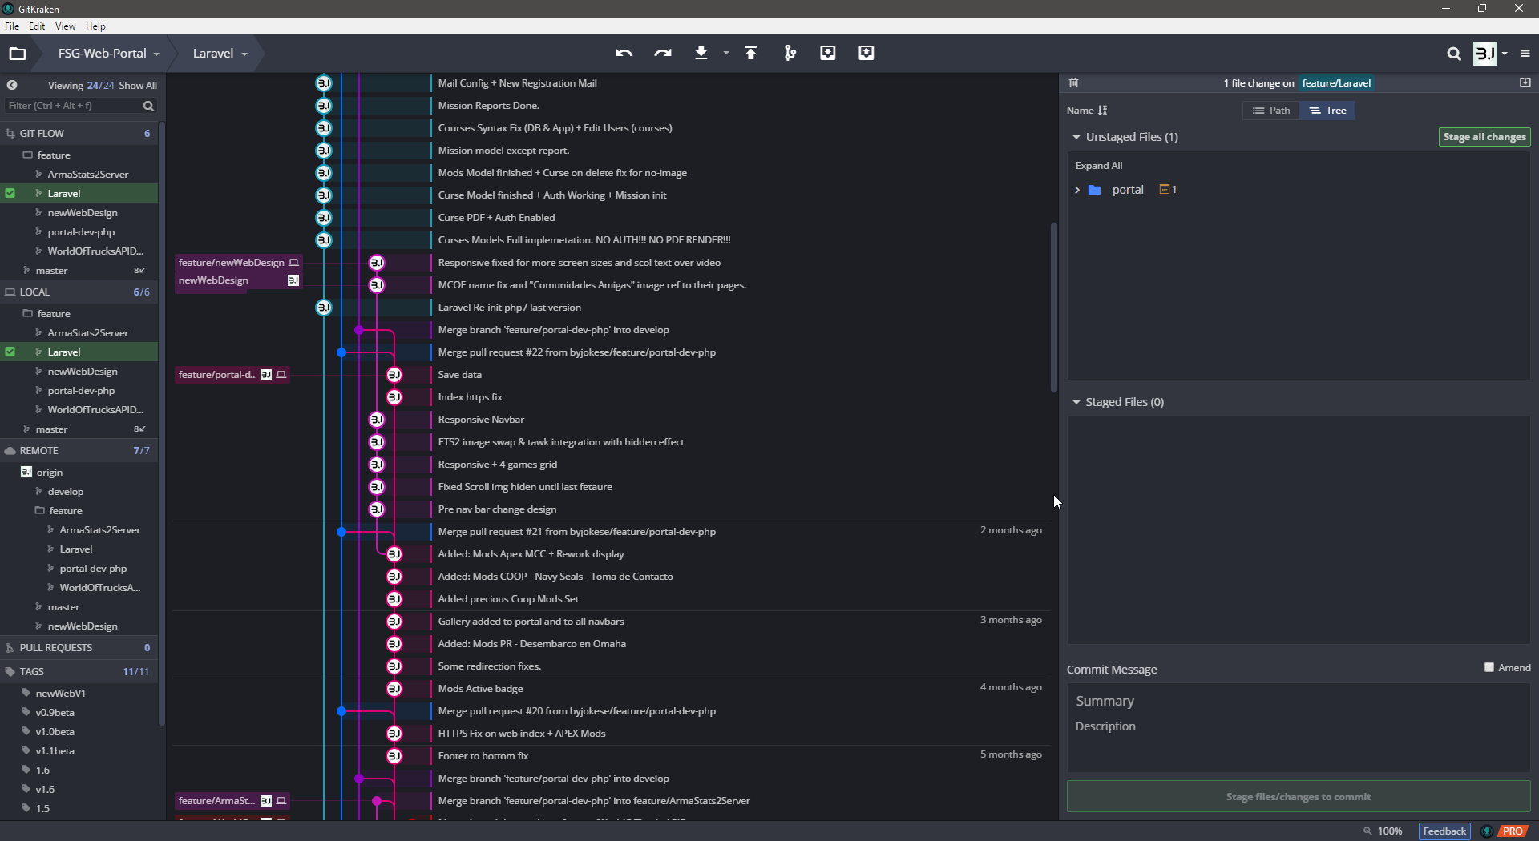Click commit node for 'Responsive Navbar'
The width and height of the screenshot is (1539, 841).
[377, 420]
